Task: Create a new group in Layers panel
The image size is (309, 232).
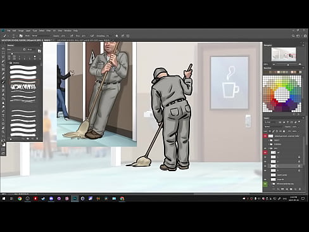Action: pos(291,189)
